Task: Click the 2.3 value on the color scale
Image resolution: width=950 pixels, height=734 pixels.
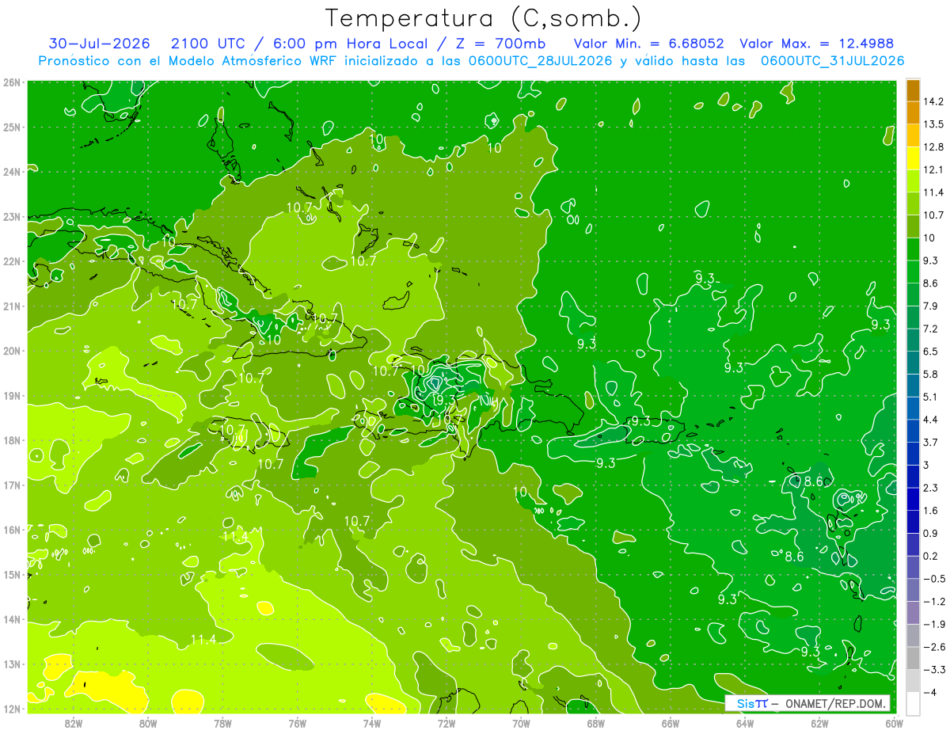Action: (930, 487)
